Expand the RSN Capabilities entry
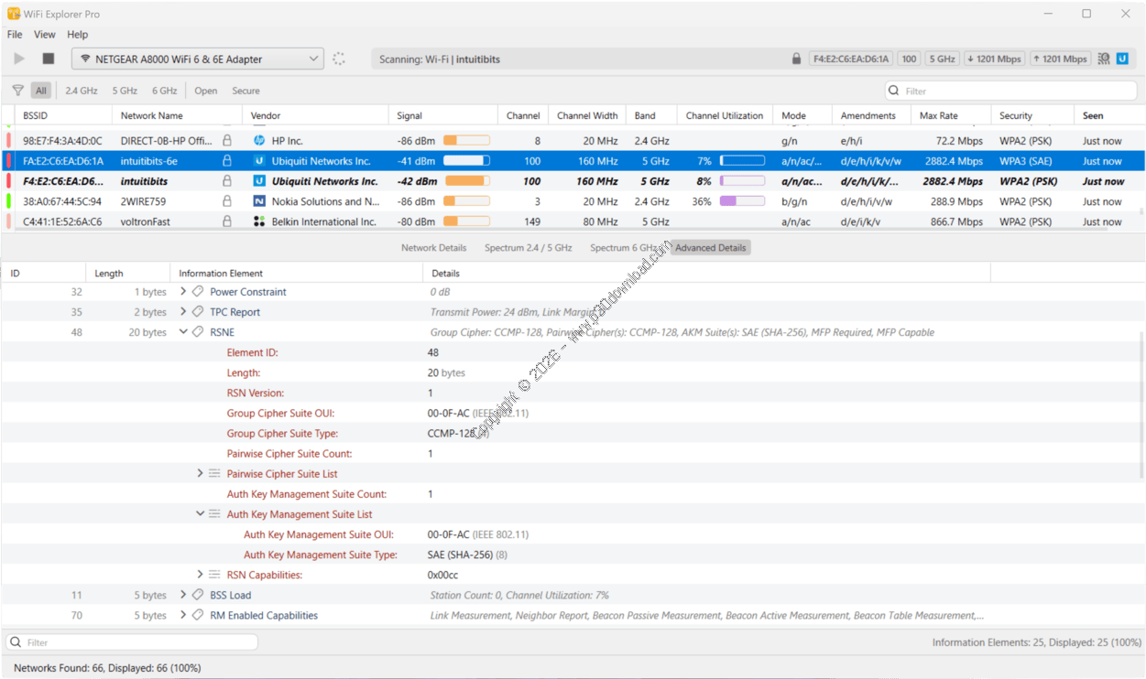 tap(200, 575)
